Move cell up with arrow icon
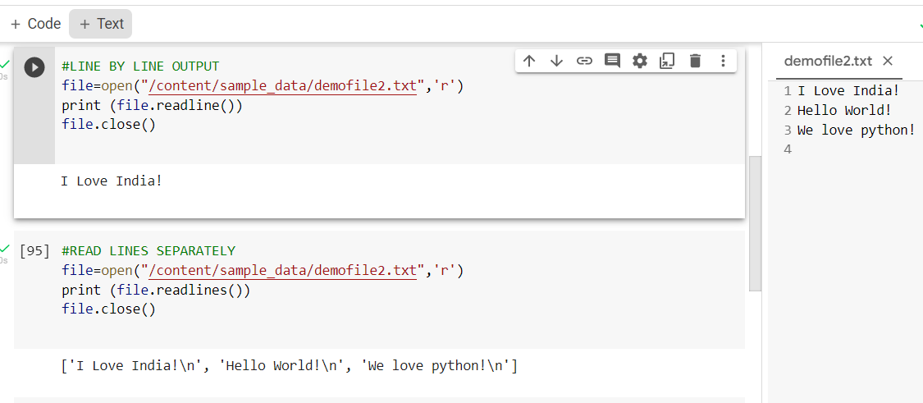Image resolution: width=923 pixels, height=403 pixels. click(529, 61)
